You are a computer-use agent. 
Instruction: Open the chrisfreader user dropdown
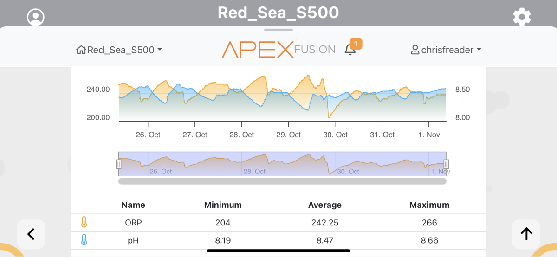tap(446, 50)
